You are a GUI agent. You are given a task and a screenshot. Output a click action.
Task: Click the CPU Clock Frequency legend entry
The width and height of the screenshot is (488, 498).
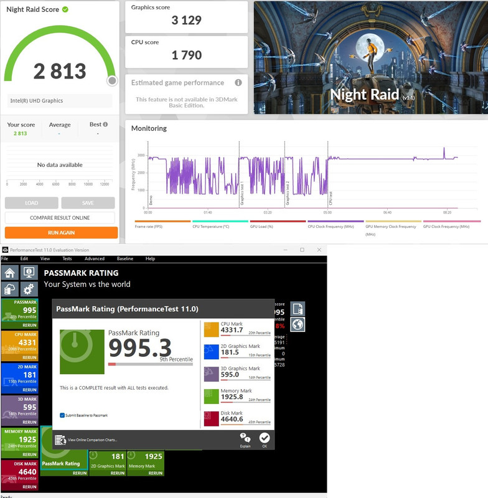coord(335,224)
